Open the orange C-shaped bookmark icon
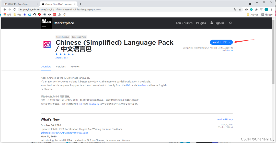The image size is (276, 143). (x=64, y=14)
